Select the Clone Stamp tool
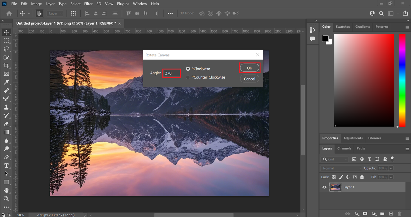Image resolution: width=411 pixels, height=217 pixels. pyautogui.click(x=6, y=107)
